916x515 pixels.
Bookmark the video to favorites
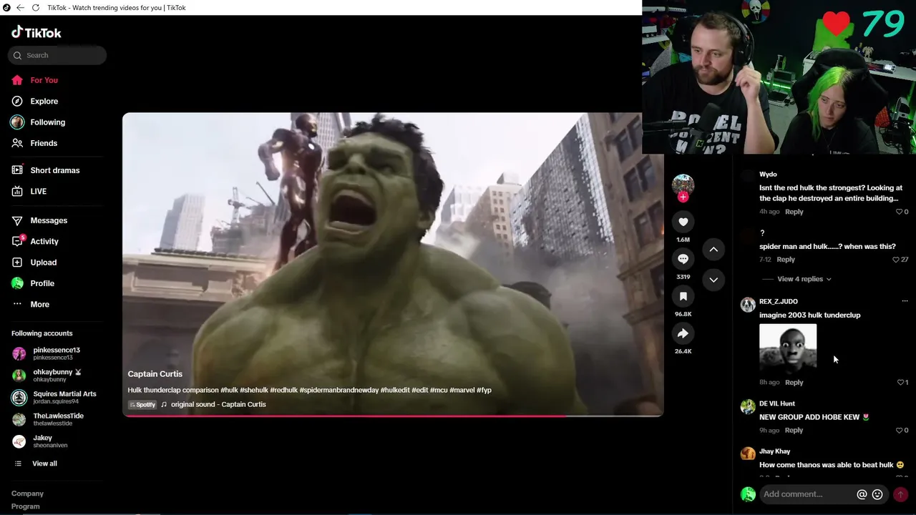(x=683, y=296)
